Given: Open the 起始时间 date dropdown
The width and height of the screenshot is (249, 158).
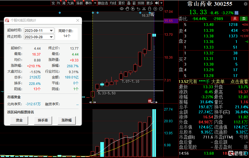Looking at the screenshot, I should pos(51,30).
